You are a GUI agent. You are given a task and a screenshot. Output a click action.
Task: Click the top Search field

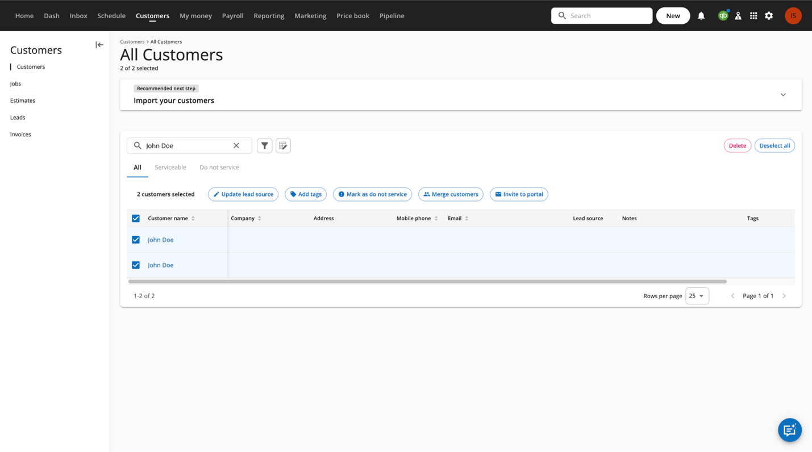(x=602, y=16)
